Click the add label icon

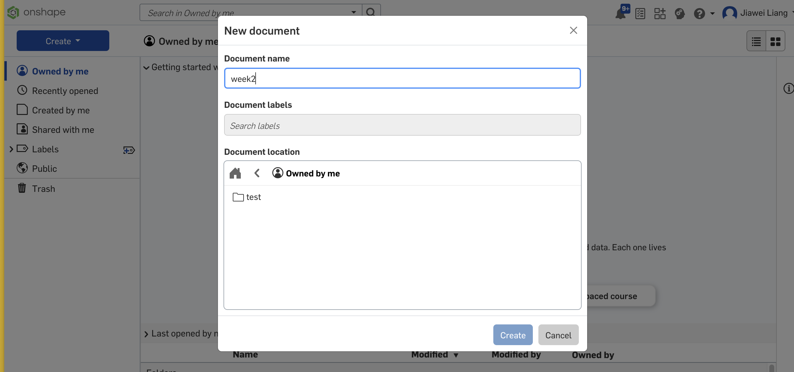coord(129,150)
